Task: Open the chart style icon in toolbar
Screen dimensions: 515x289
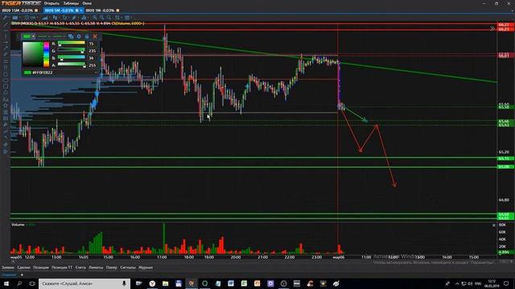Action: coord(45,18)
